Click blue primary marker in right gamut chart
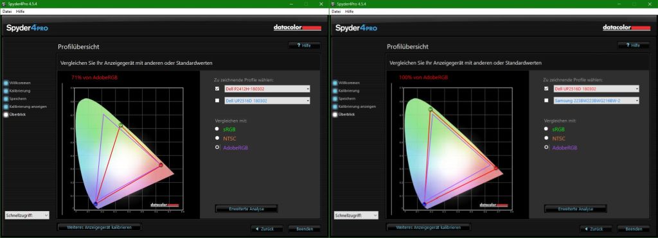Viewport: 658px width, 238px height. 424,204
